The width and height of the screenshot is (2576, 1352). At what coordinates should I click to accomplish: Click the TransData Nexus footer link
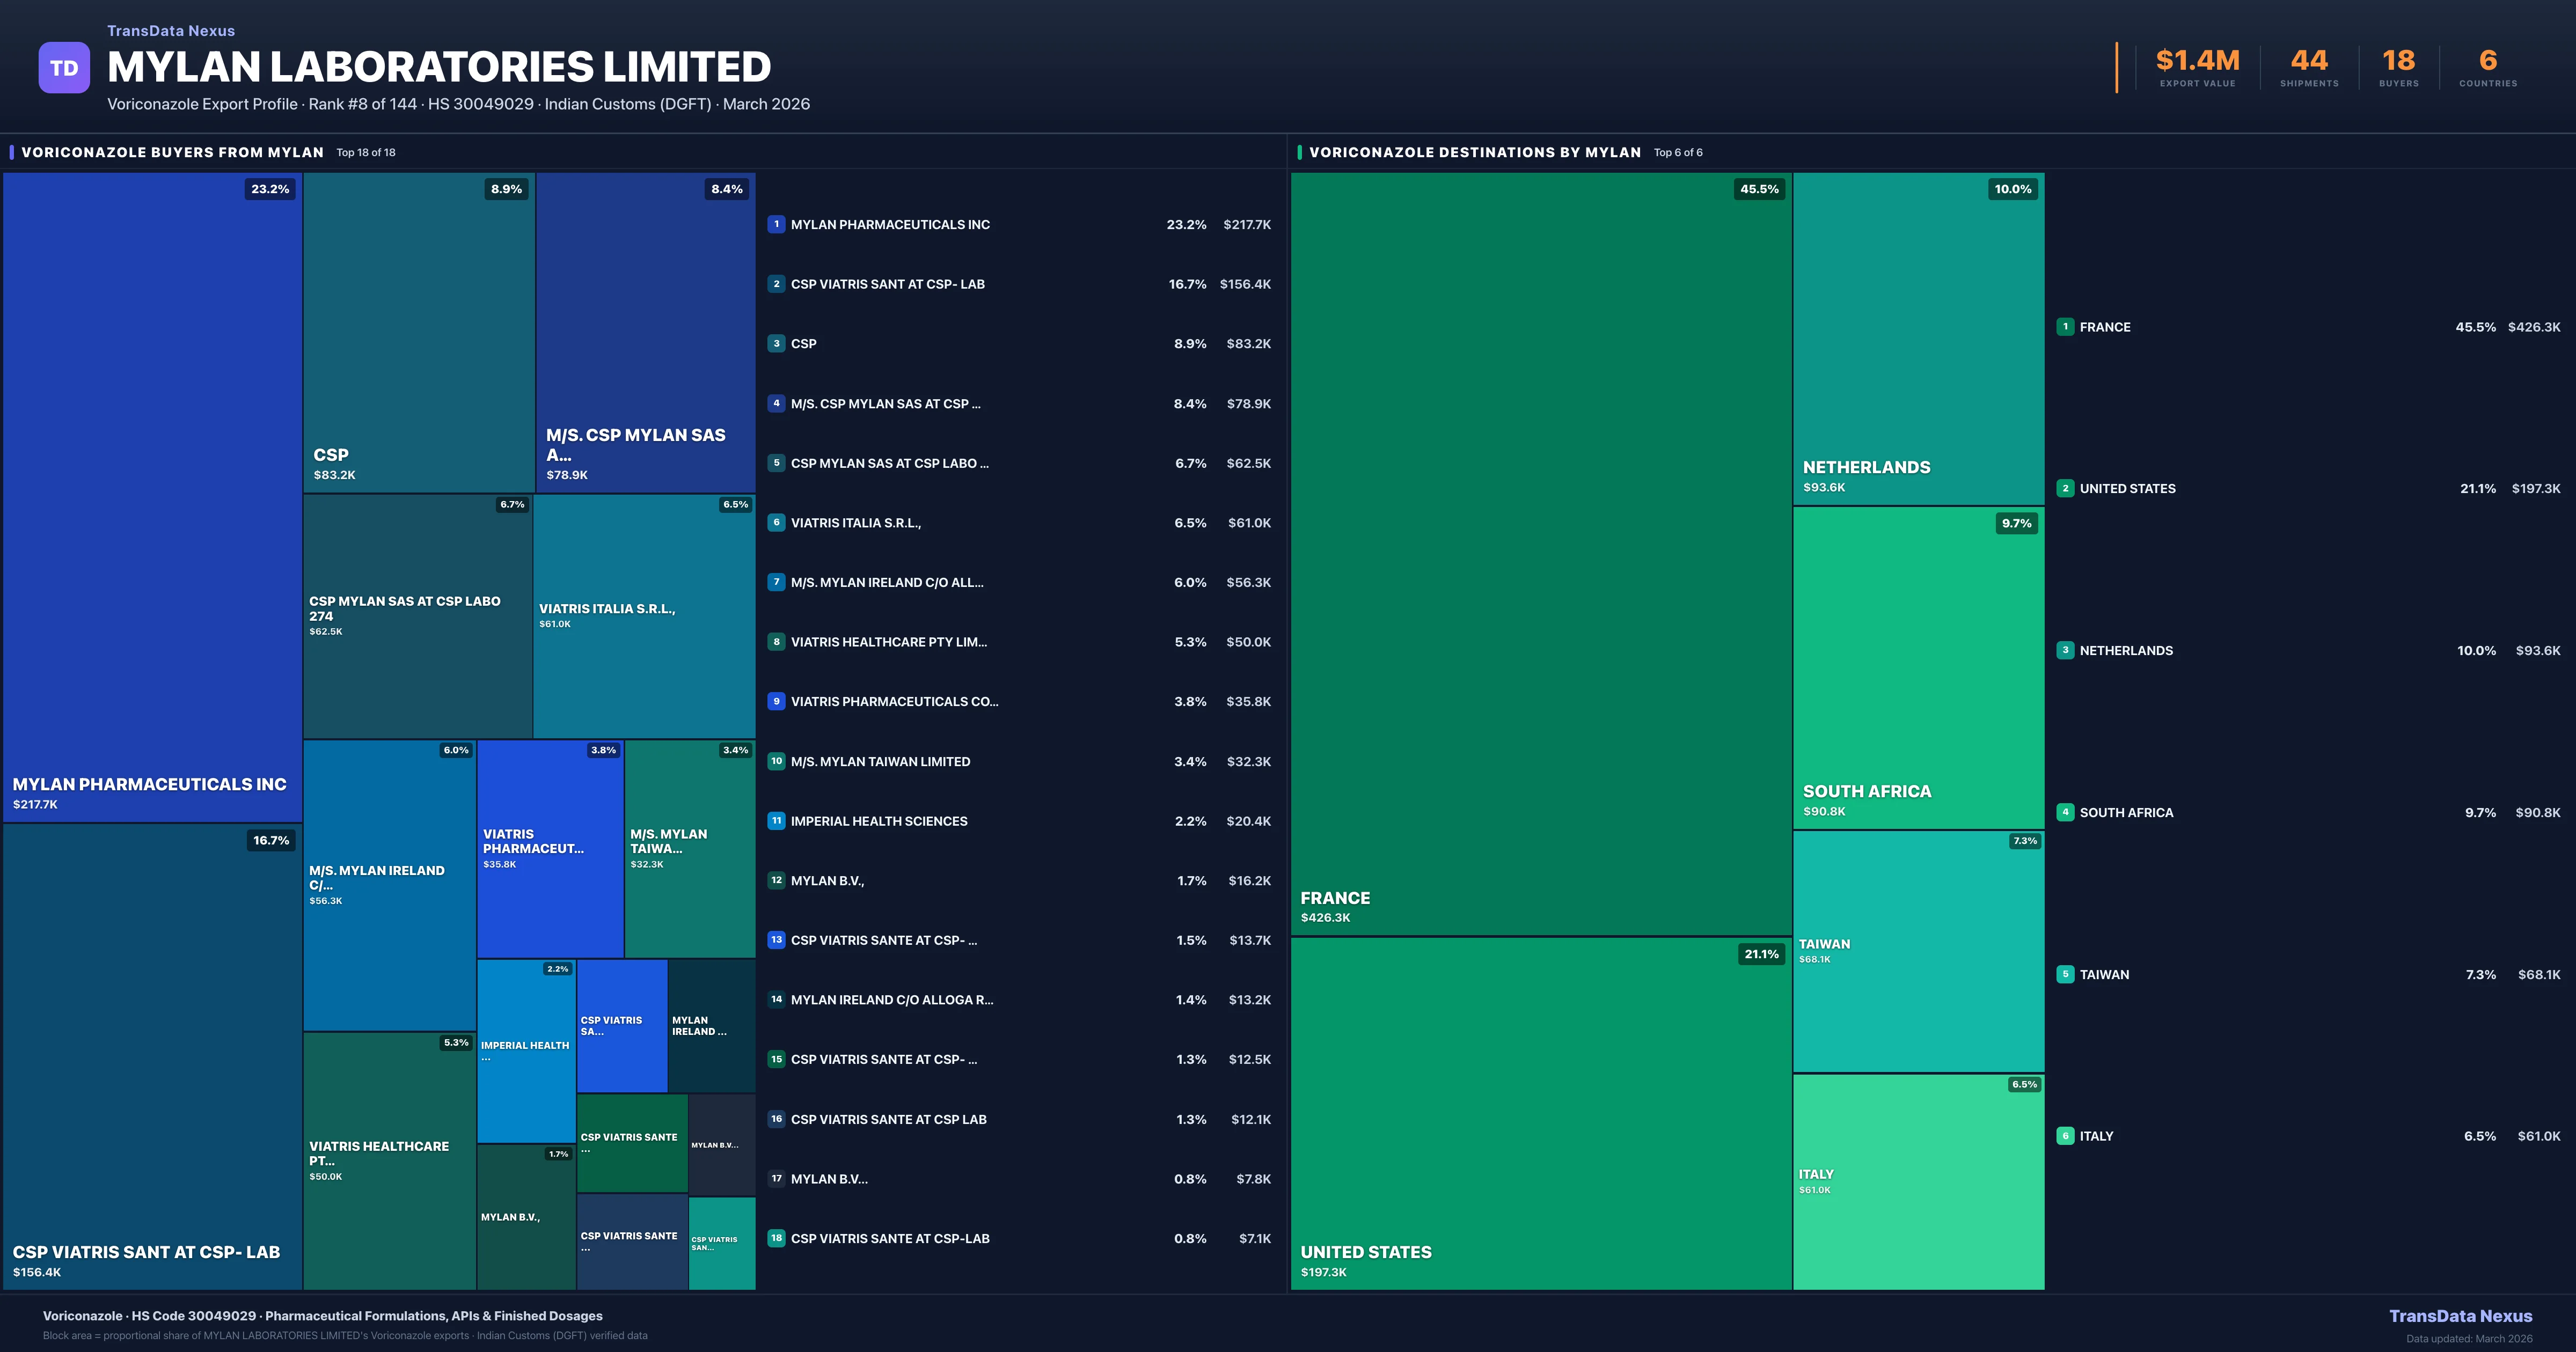point(2460,1316)
